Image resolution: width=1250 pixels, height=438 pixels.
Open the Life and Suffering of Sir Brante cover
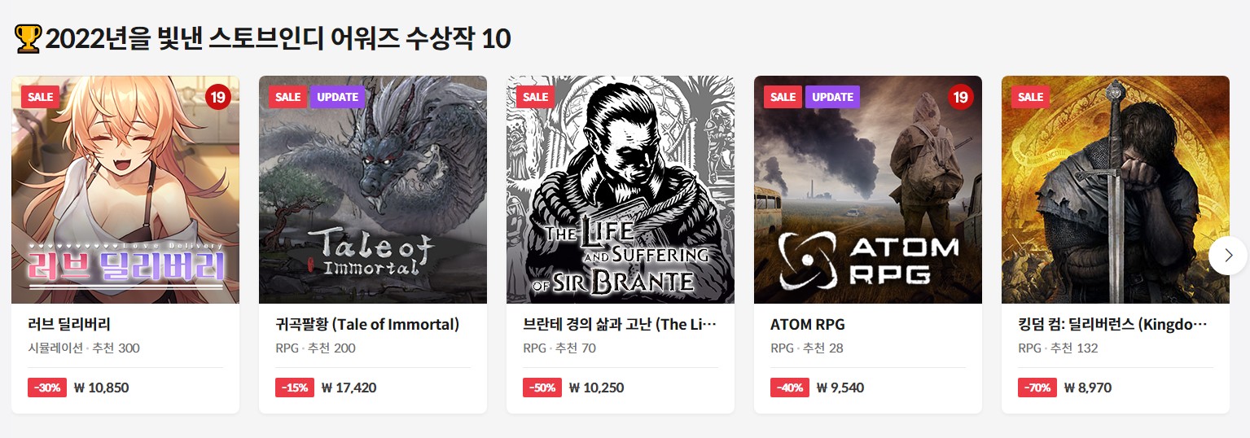click(x=621, y=190)
